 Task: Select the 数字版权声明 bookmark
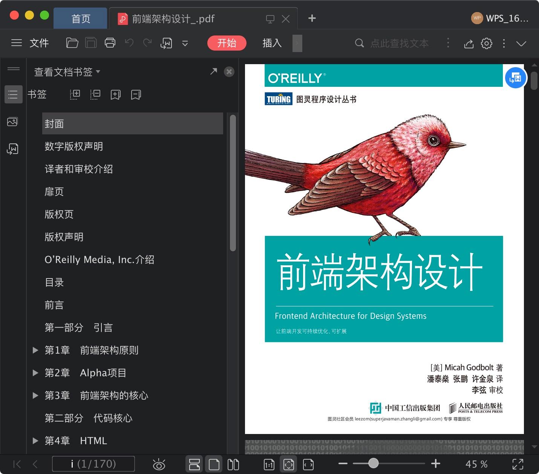click(74, 146)
